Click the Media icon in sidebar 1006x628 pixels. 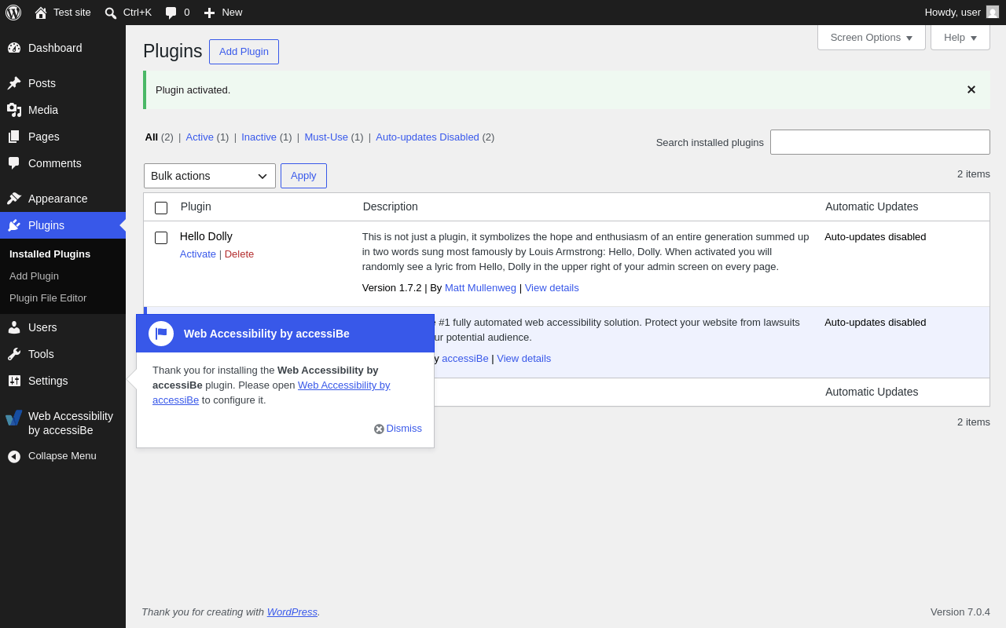pos(14,110)
